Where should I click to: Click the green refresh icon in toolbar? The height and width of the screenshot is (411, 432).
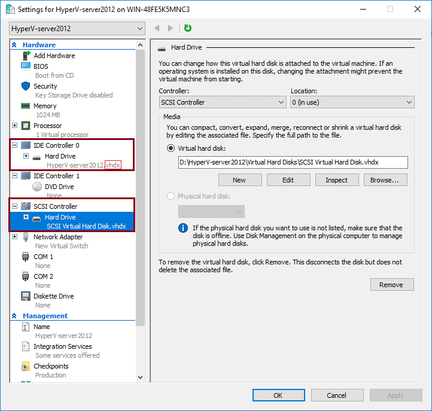188,28
